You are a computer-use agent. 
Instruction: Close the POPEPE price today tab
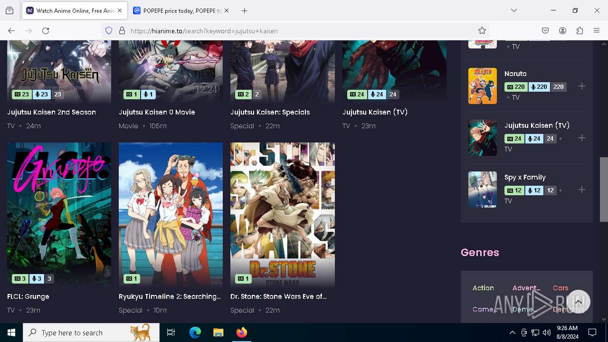click(227, 10)
